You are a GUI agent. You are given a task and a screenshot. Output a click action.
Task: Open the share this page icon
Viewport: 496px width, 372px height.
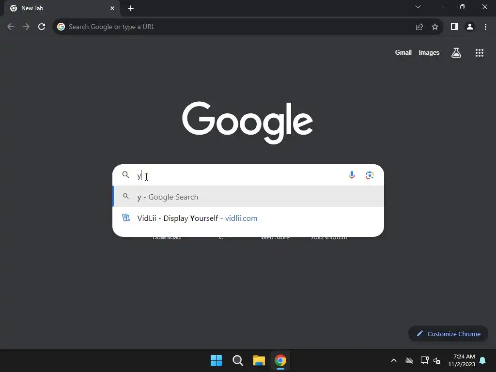coord(419,27)
